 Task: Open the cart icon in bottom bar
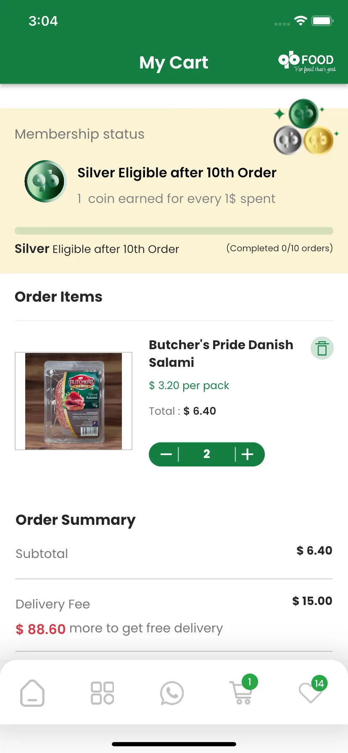[241, 693]
